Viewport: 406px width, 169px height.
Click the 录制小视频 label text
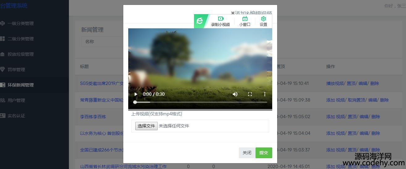221,25
